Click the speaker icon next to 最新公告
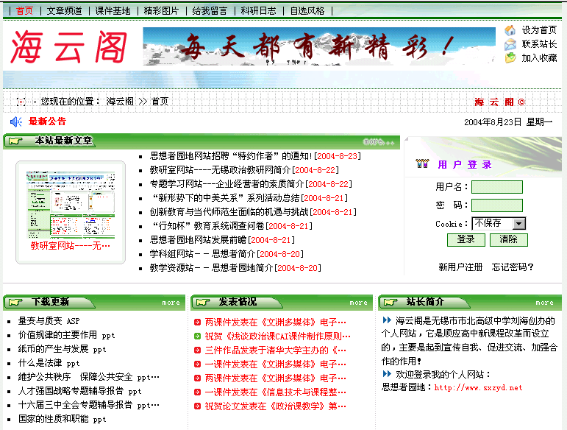 click(15, 121)
